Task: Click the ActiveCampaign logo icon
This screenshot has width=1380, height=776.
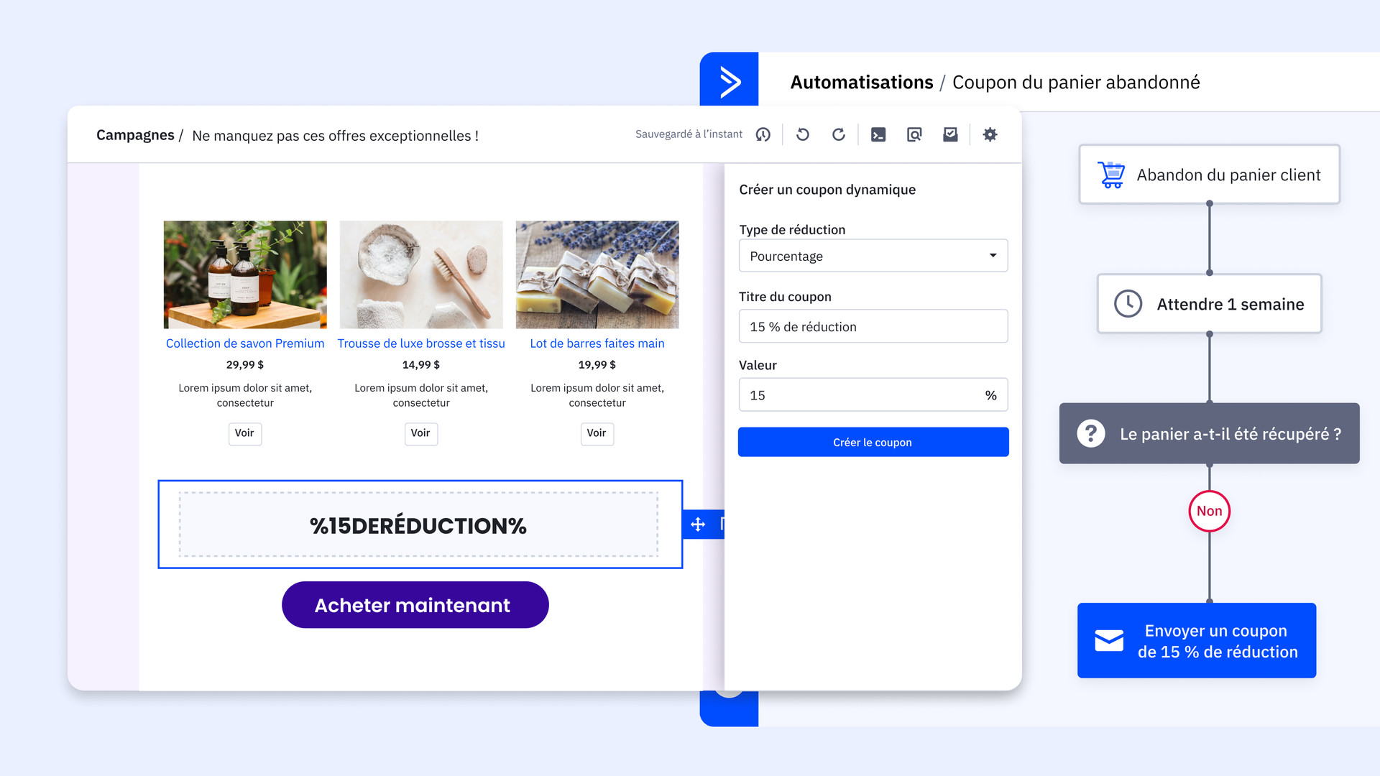Action: 730,82
